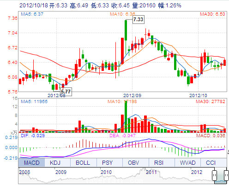The image size is (229, 185).
Task: Click the x万 volume unit label
Action: pyautogui.click(x=13, y=133)
